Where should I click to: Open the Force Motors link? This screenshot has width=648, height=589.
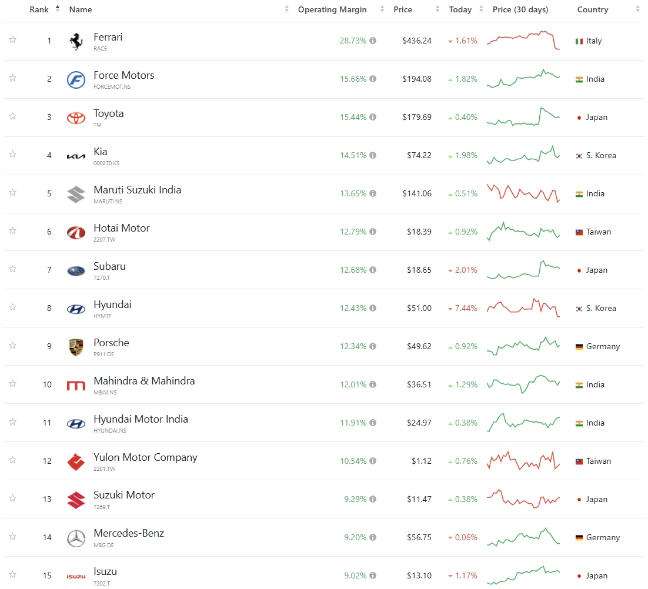click(123, 75)
